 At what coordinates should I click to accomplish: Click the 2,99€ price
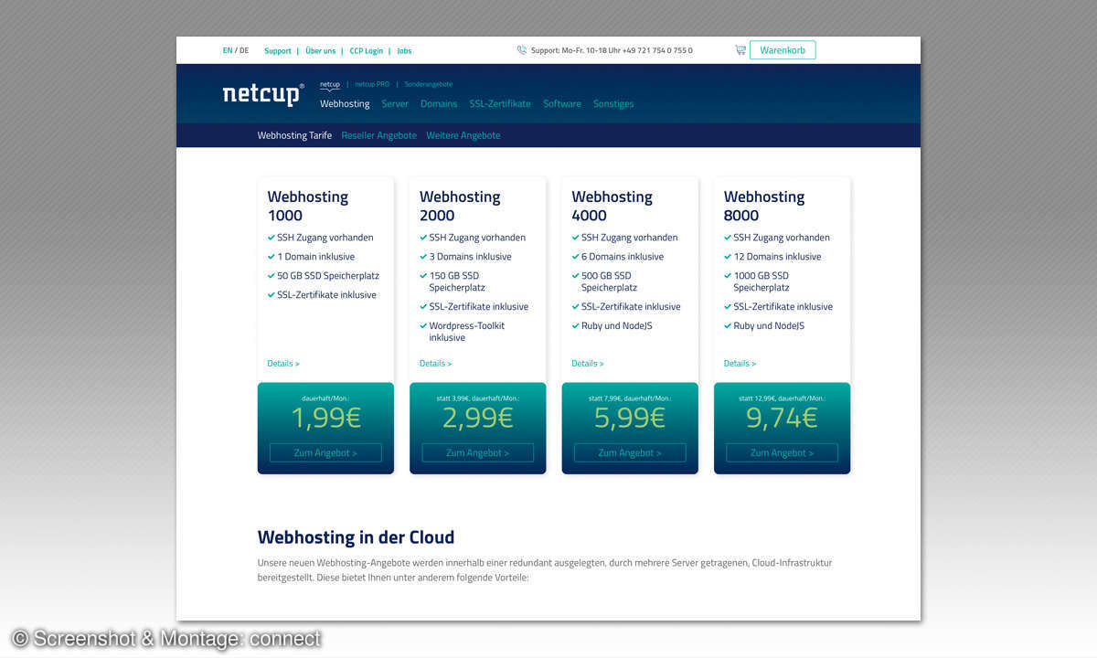(x=478, y=418)
